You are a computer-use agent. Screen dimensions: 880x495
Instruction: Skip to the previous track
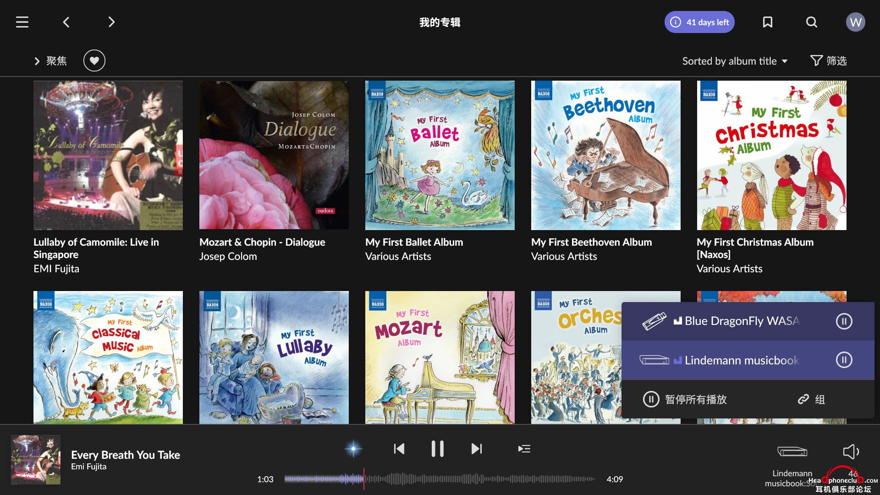click(x=399, y=449)
